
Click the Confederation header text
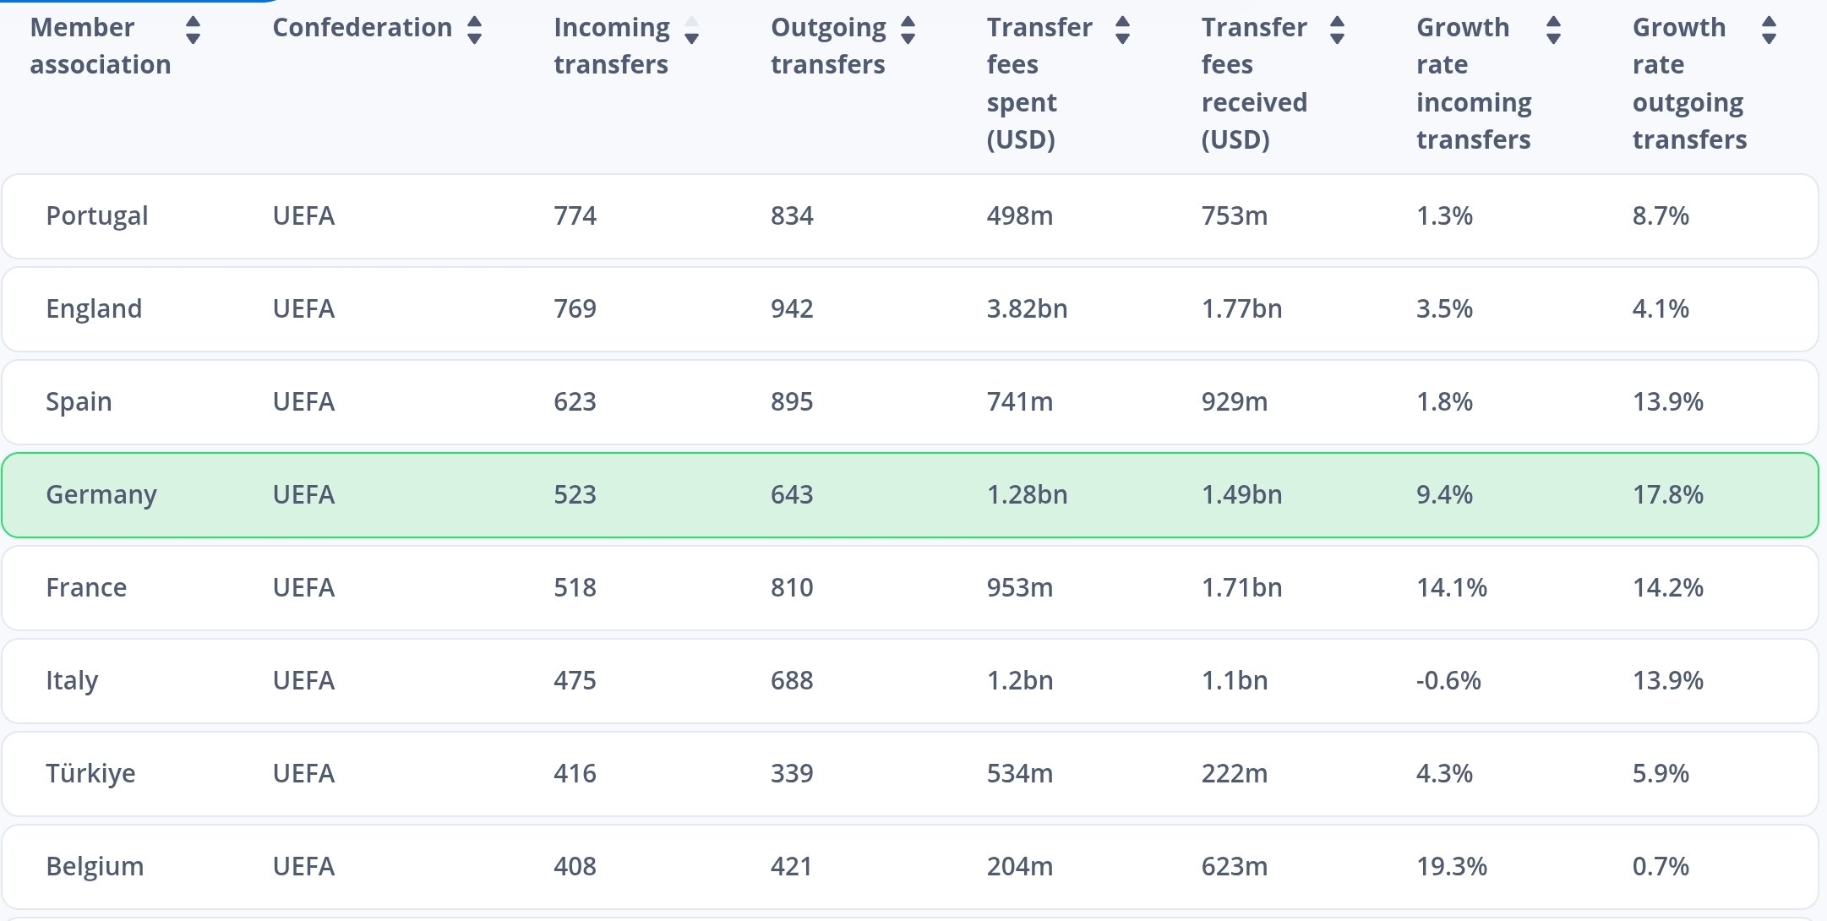(x=362, y=28)
